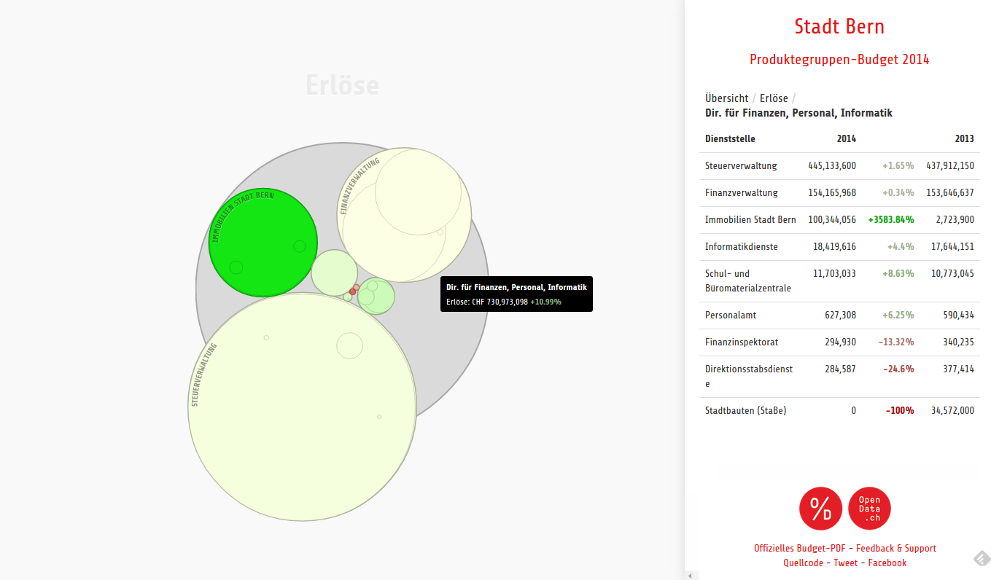Click the 445,133,600 amount cell
Image resolution: width=991 pixels, height=580 pixels.
[x=832, y=165]
